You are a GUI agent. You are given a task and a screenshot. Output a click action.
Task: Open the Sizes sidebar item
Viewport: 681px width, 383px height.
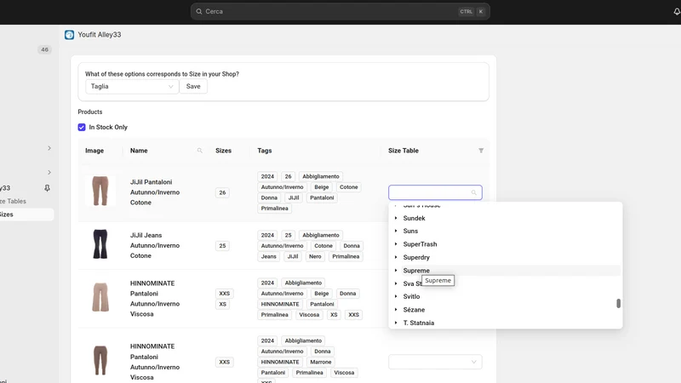pos(26,214)
